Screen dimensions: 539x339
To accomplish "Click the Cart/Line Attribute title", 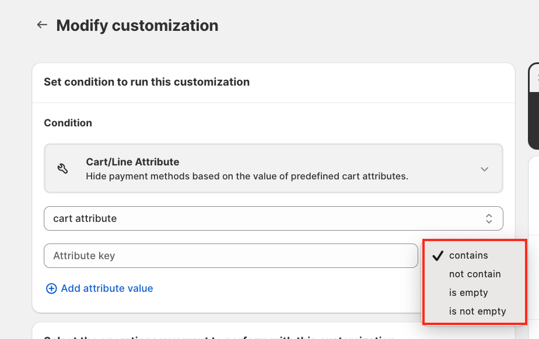I will point(132,162).
